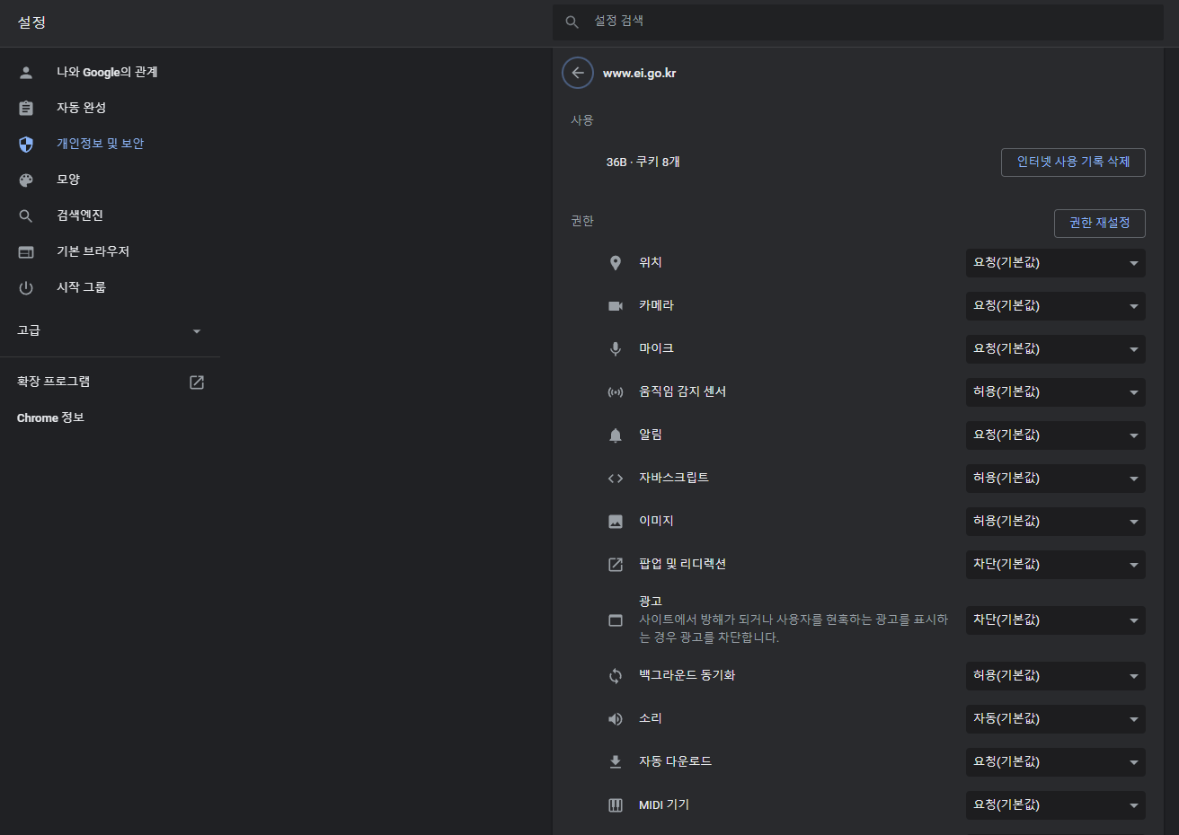Click the picture icon for 이미지

616,522
